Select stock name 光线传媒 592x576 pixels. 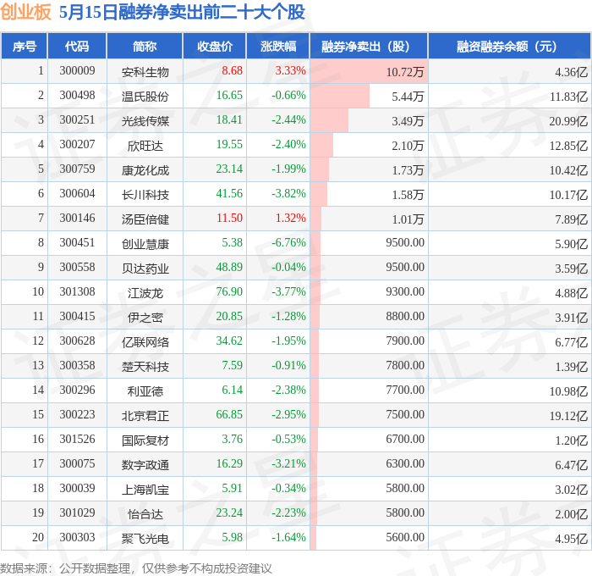[145, 121]
